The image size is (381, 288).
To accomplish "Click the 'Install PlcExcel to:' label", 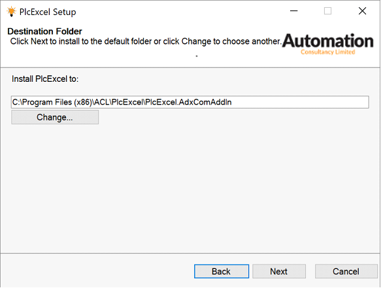I will (45, 79).
